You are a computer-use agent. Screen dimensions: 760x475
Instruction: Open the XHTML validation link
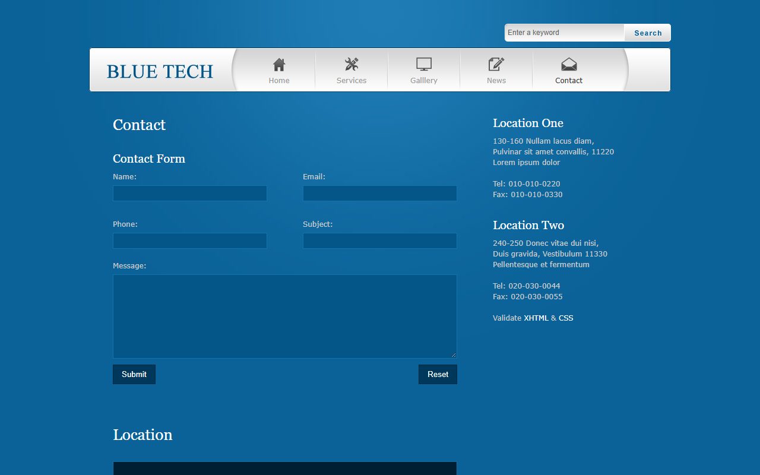(x=536, y=318)
